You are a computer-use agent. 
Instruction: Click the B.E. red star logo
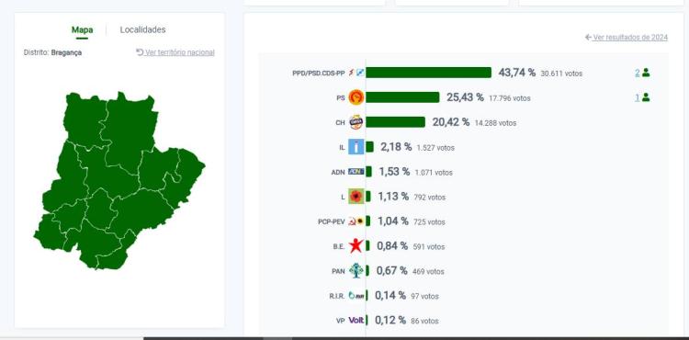(x=356, y=246)
